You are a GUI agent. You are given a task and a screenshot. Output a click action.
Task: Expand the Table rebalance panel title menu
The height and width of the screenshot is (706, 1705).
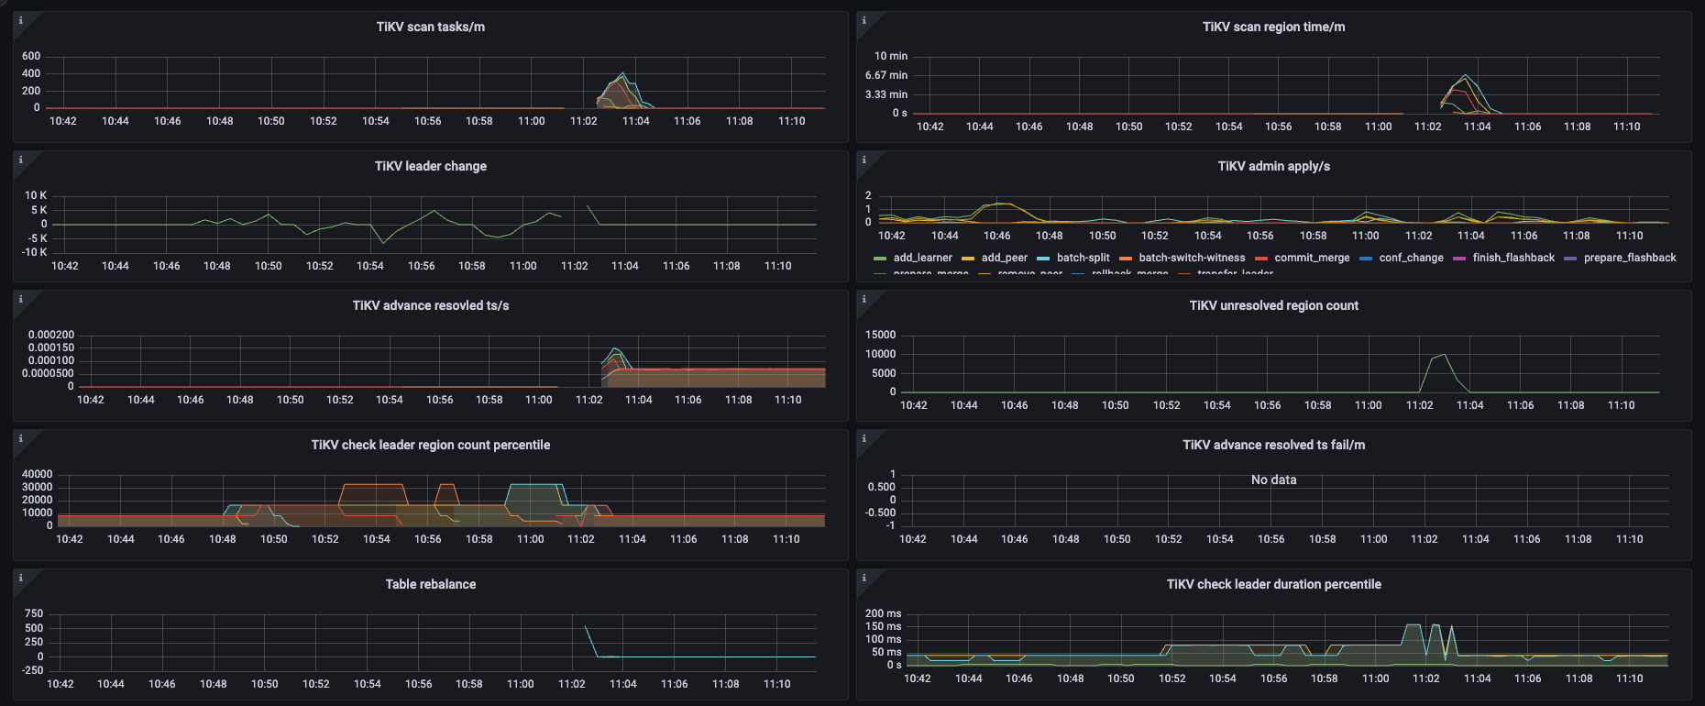click(x=430, y=584)
